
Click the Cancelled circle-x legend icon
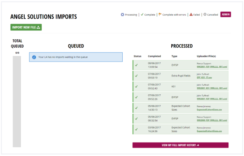click(x=205, y=14)
